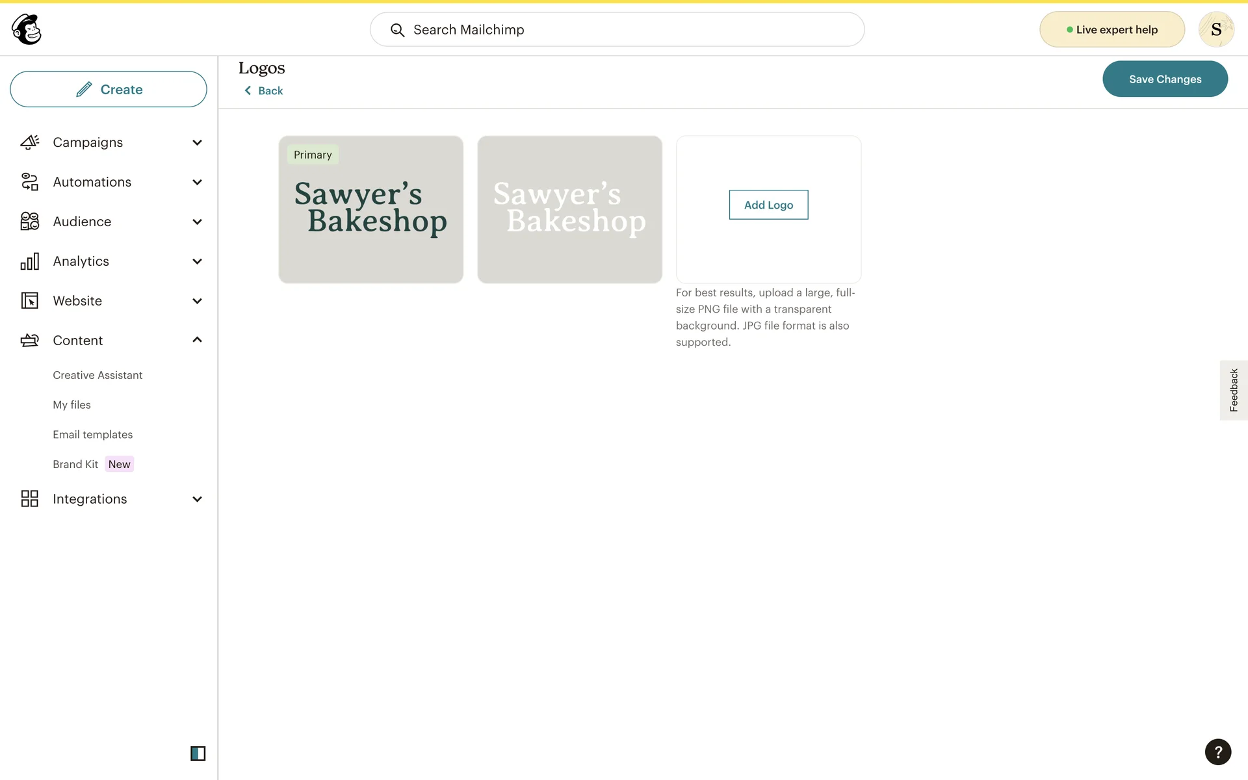Open the account avatar menu

pyautogui.click(x=1215, y=29)
